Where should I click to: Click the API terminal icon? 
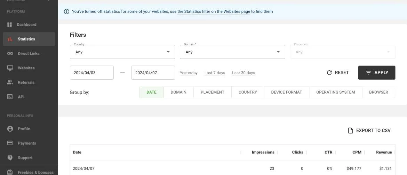10,97
